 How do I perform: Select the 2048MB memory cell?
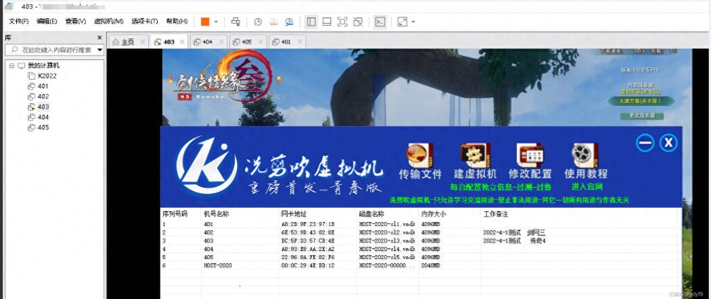[x=430, y=265]
